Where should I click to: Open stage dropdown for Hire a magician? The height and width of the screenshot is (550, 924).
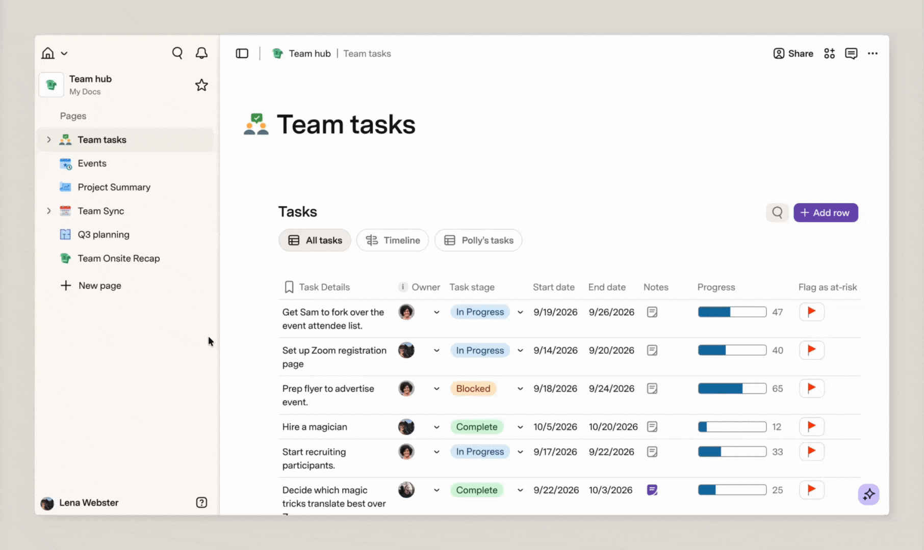click(x=520, y=427)
